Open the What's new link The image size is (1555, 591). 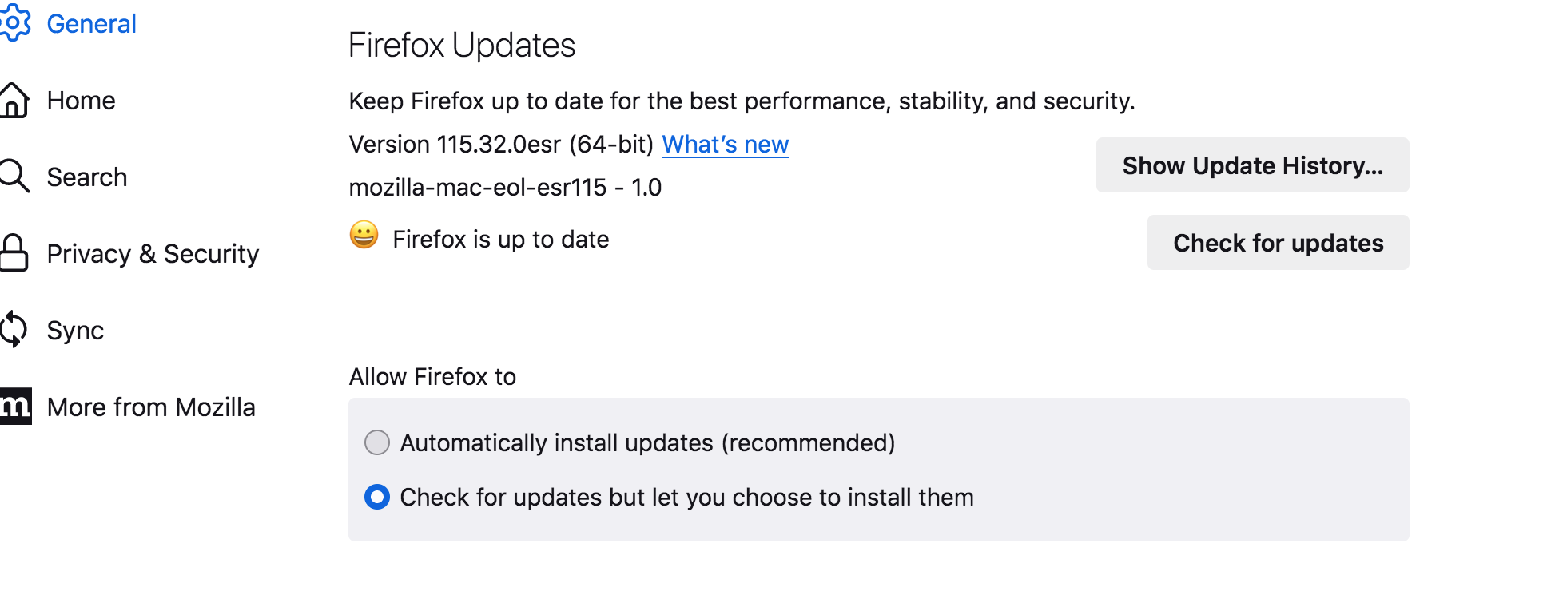point(725,145)
